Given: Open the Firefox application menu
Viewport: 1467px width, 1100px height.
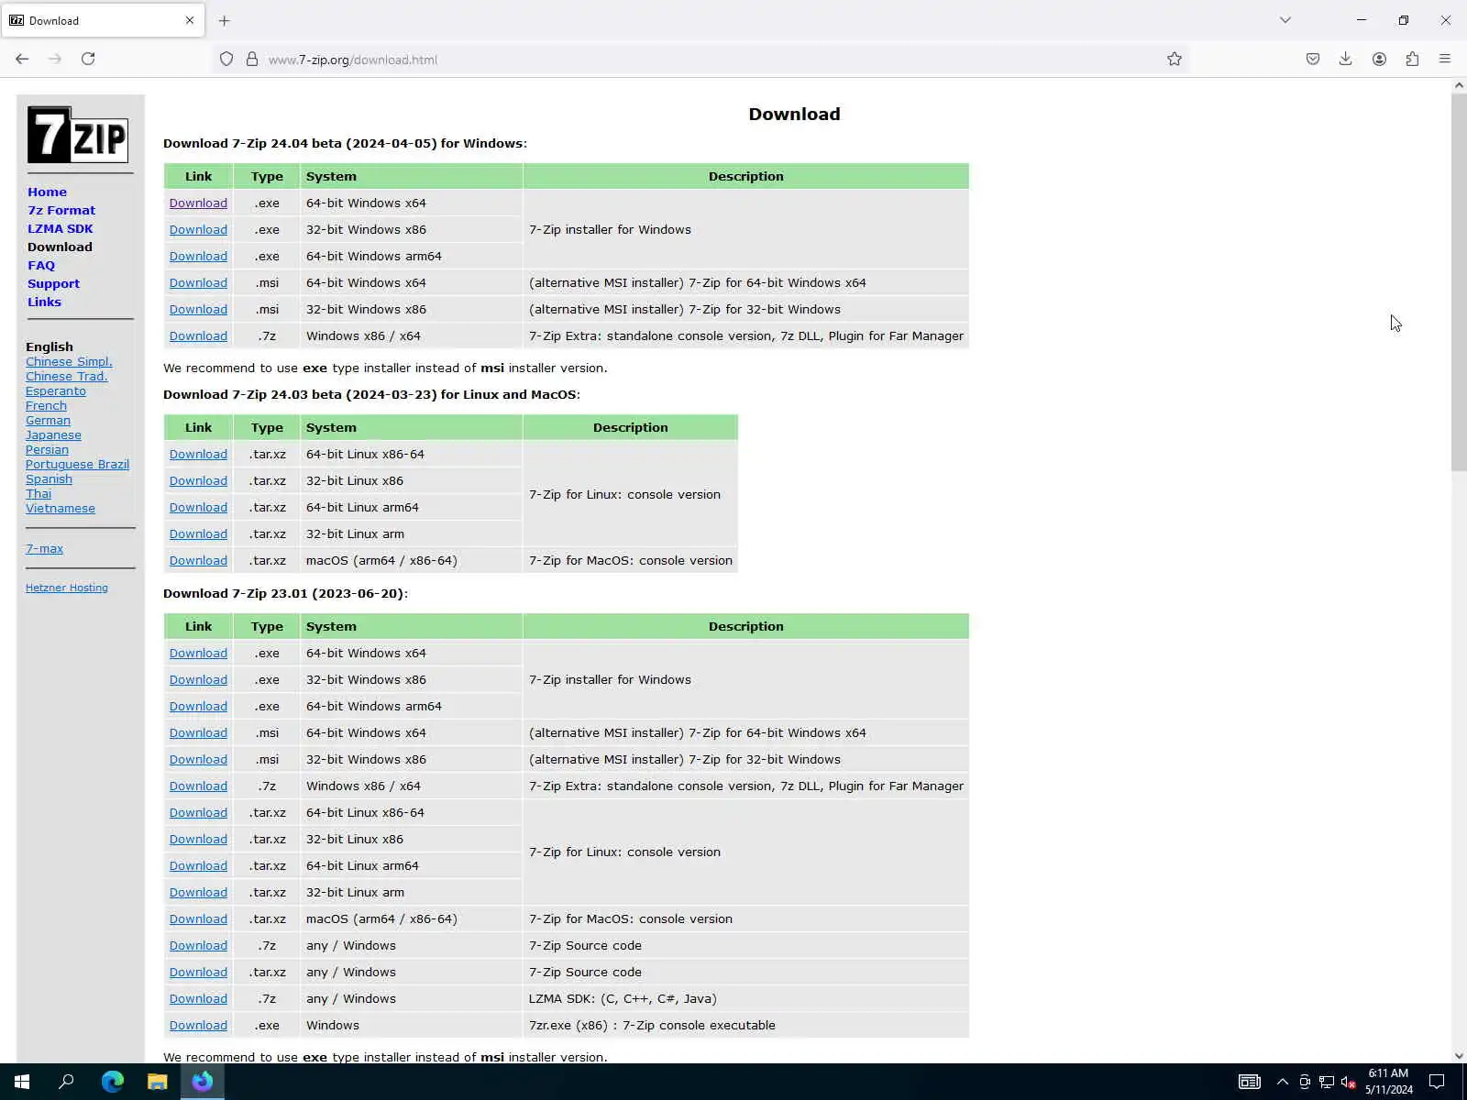Looking at the screenshot, I should pyautogui.click(x=1445, y=59).
